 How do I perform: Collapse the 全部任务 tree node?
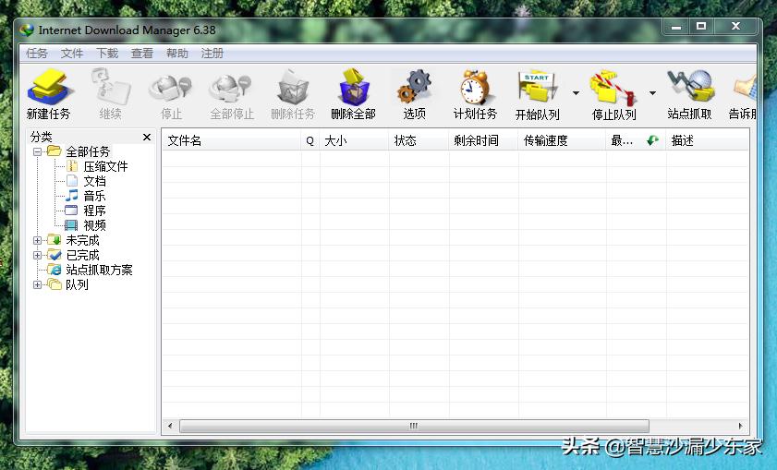(x=37, y=151)
